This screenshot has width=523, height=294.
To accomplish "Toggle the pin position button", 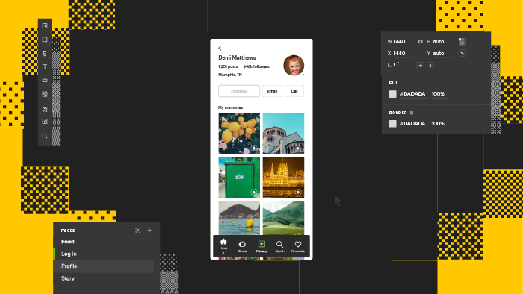I will [462, 53].
